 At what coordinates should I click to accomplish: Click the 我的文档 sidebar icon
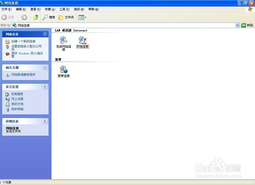click(x=7, y=104)
